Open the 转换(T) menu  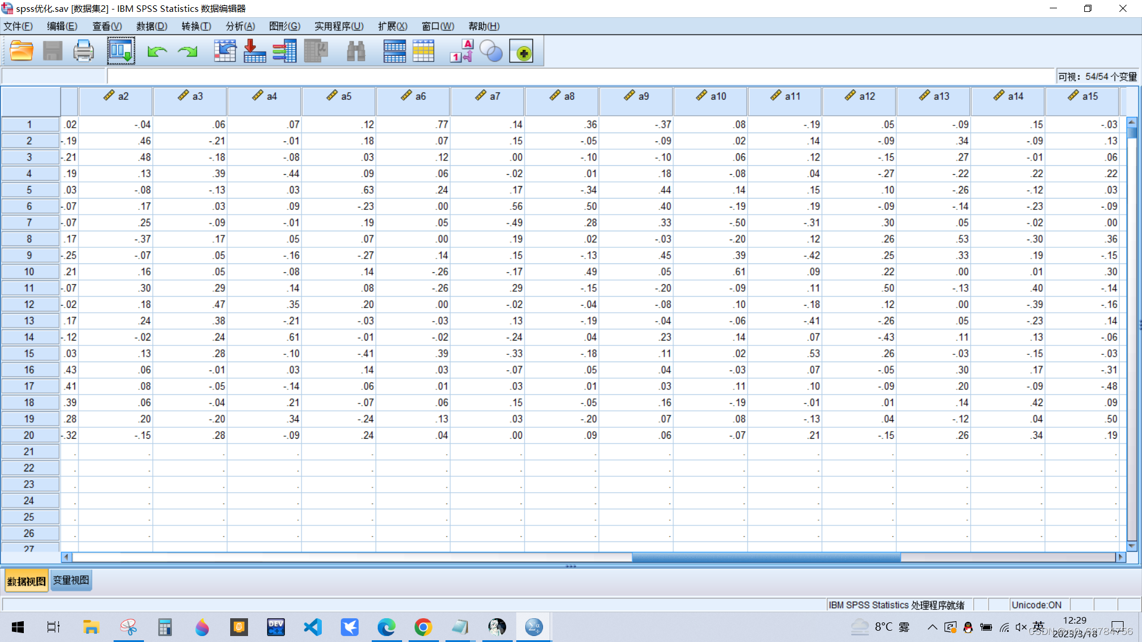196,26
